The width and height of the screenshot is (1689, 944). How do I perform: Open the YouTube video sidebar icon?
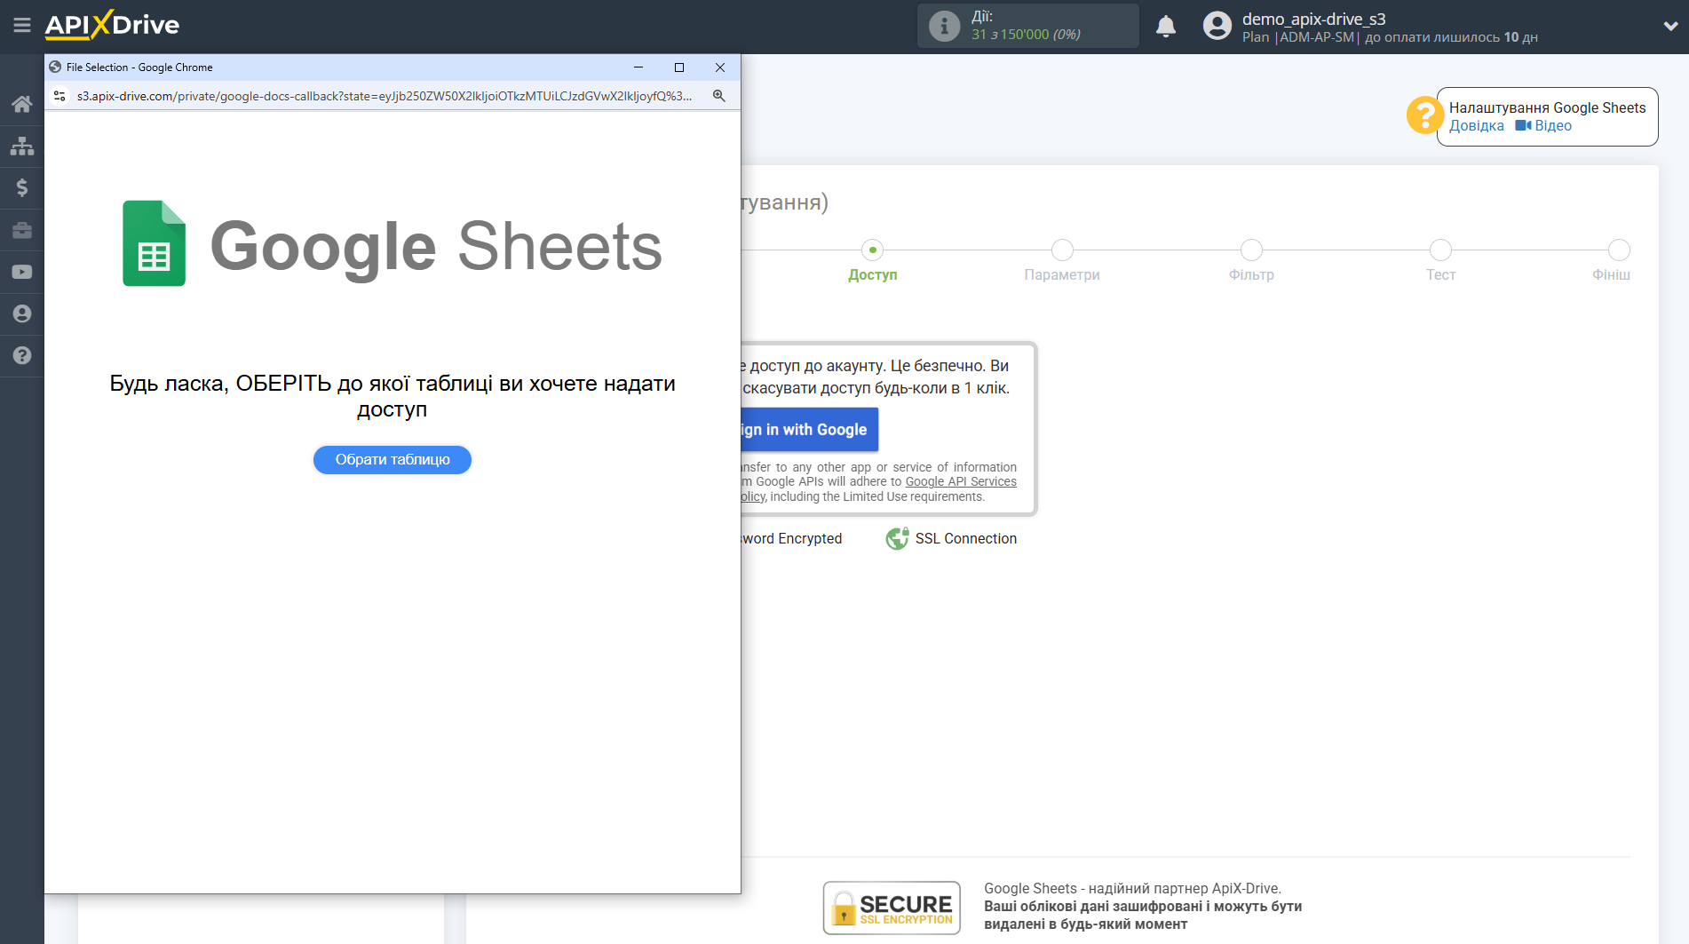pyautogui.click(x=22, y=272)
